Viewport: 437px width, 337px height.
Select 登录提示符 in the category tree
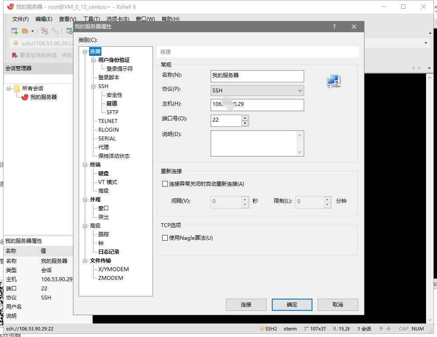[x=120, y=69]
